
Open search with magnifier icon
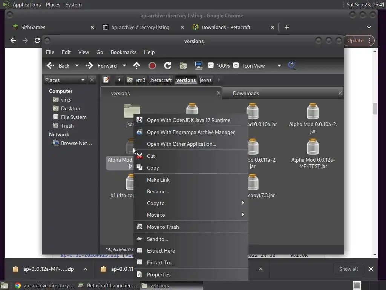click(292, 66)
